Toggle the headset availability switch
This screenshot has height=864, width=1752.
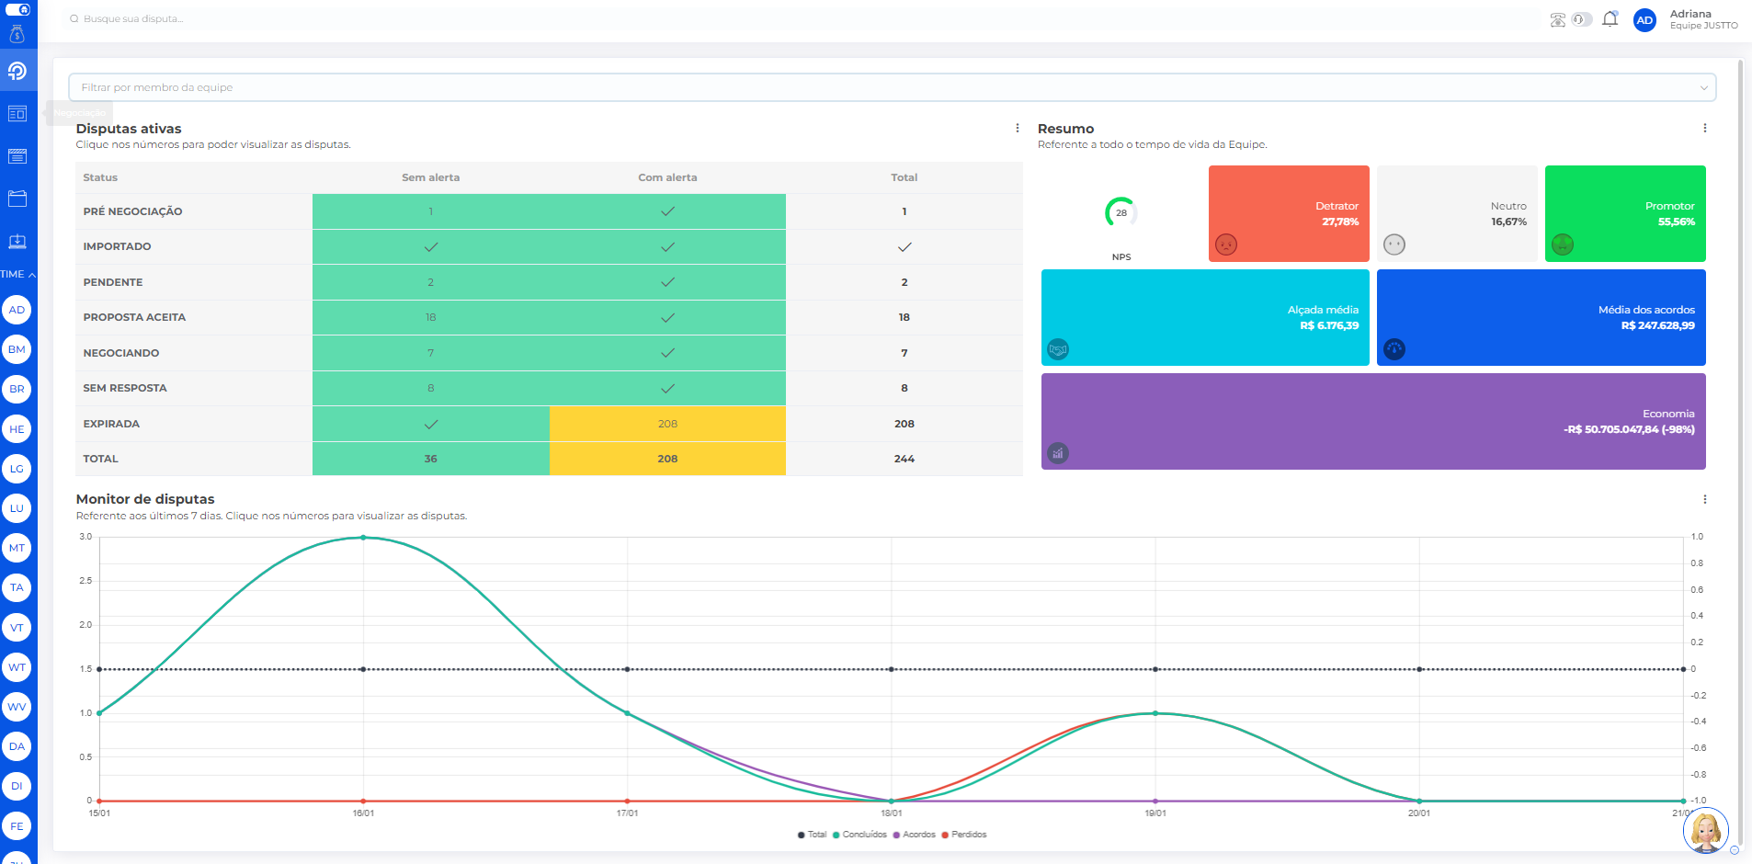(x=1581, y=19)
